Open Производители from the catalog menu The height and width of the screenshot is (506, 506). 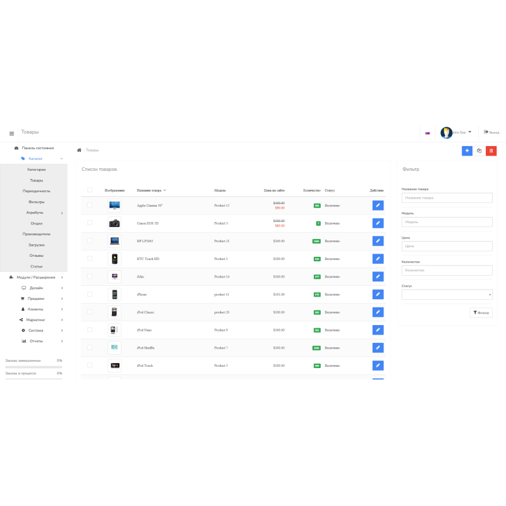click(x=36, y=233)
